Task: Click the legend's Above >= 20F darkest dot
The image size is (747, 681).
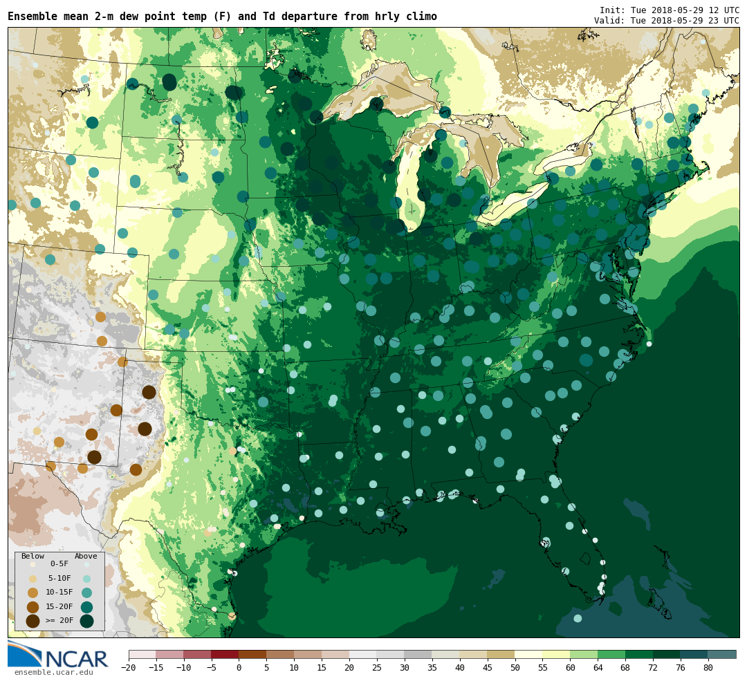Action: click(x=86, y=621)
